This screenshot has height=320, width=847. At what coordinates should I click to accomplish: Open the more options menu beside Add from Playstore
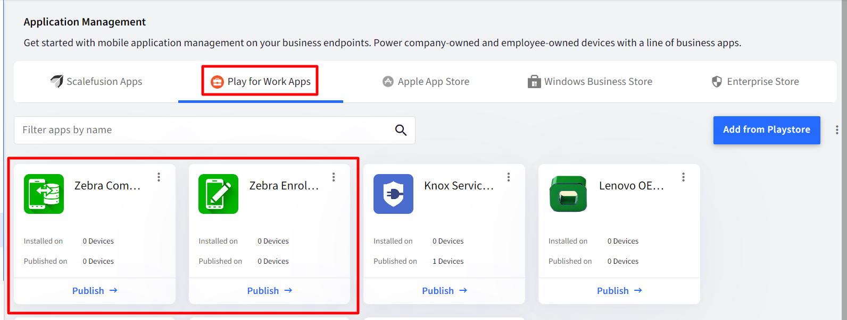pyautogui.click(x=837, y=130)
